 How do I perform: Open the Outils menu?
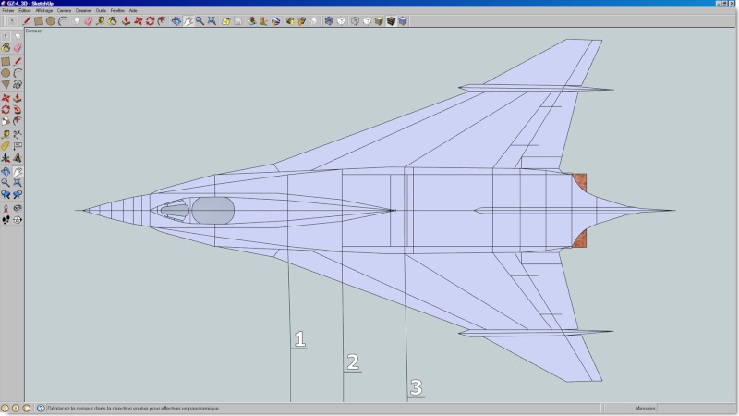pyautogui.click(x=101, y=10)
